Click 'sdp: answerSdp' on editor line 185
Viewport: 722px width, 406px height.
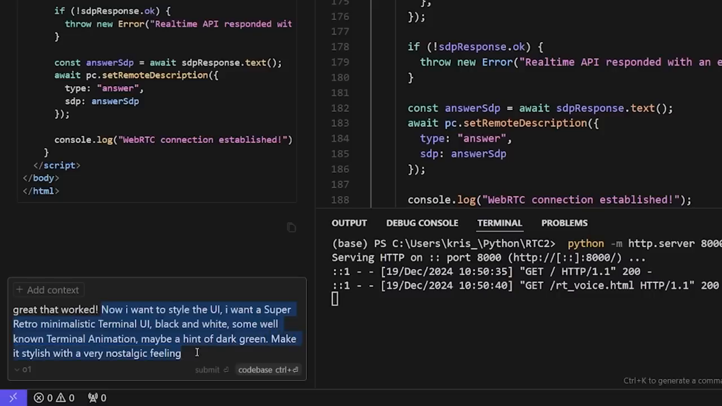(463, 153)
